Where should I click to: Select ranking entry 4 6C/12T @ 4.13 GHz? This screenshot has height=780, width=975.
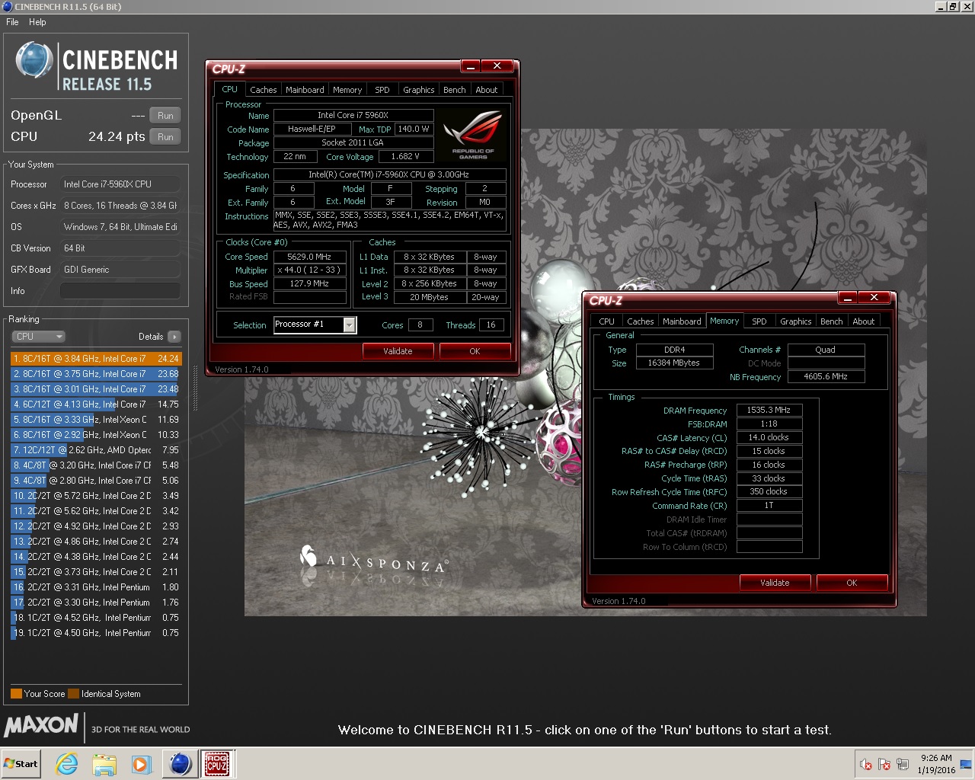(x=96, y=404)
